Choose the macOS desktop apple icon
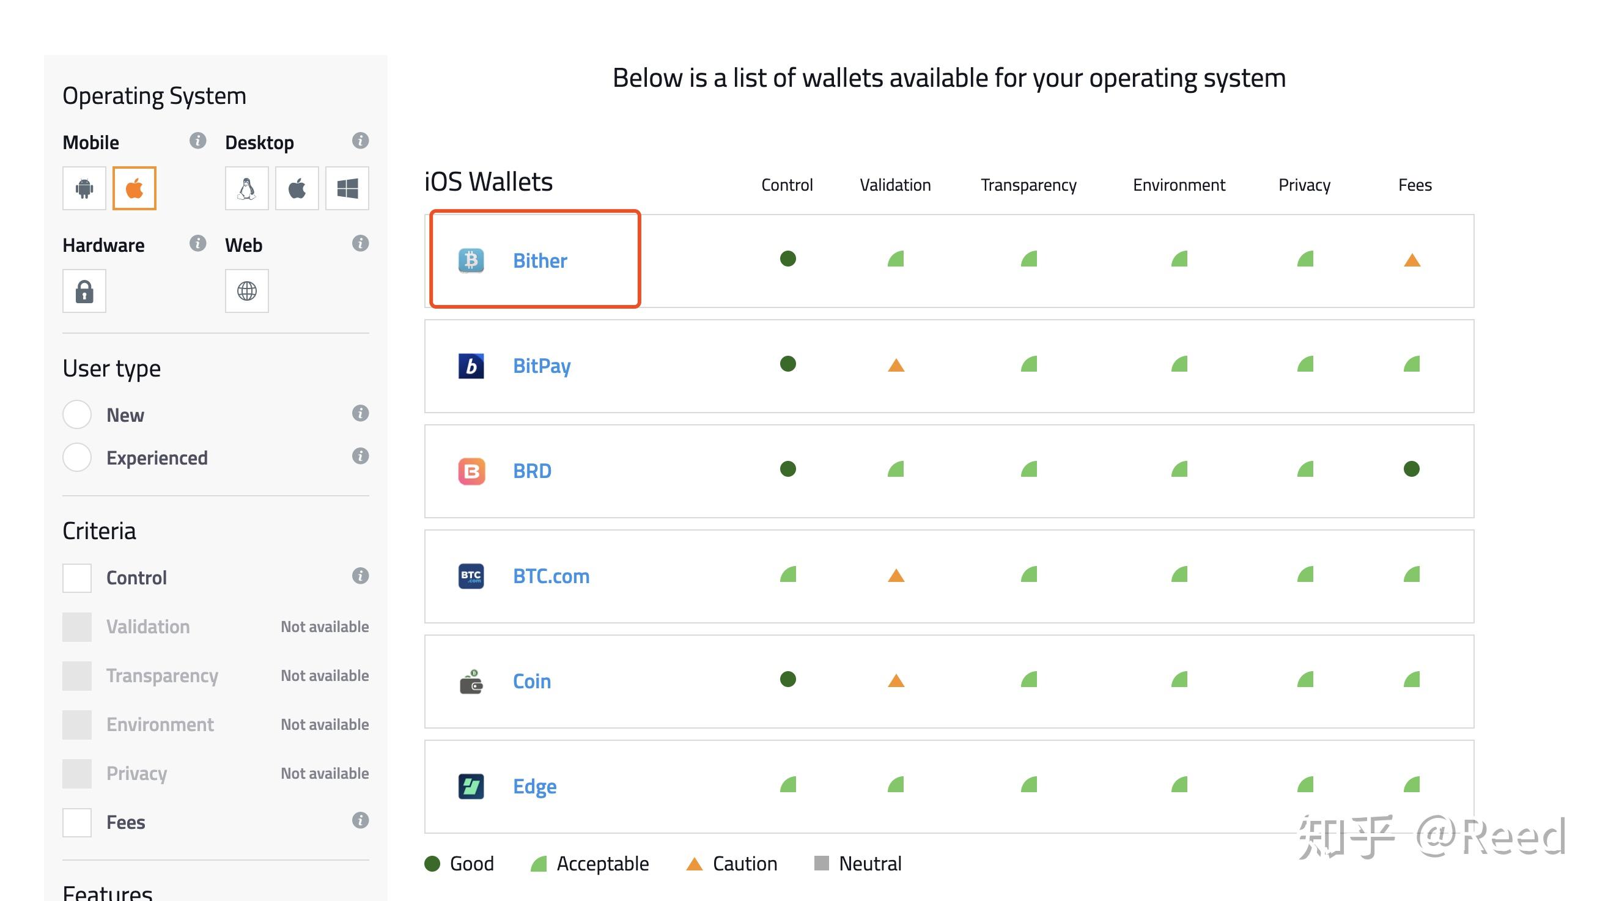1608x901 pixels. click(297, 188)
